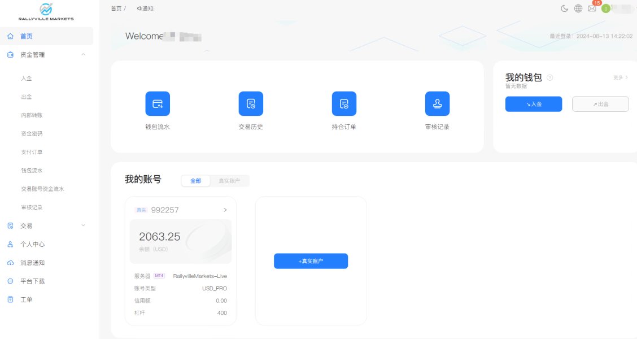Viewport: 637px width, 339px height.
Task: Click the MT4 badge
Action: (x=159, y=276)
